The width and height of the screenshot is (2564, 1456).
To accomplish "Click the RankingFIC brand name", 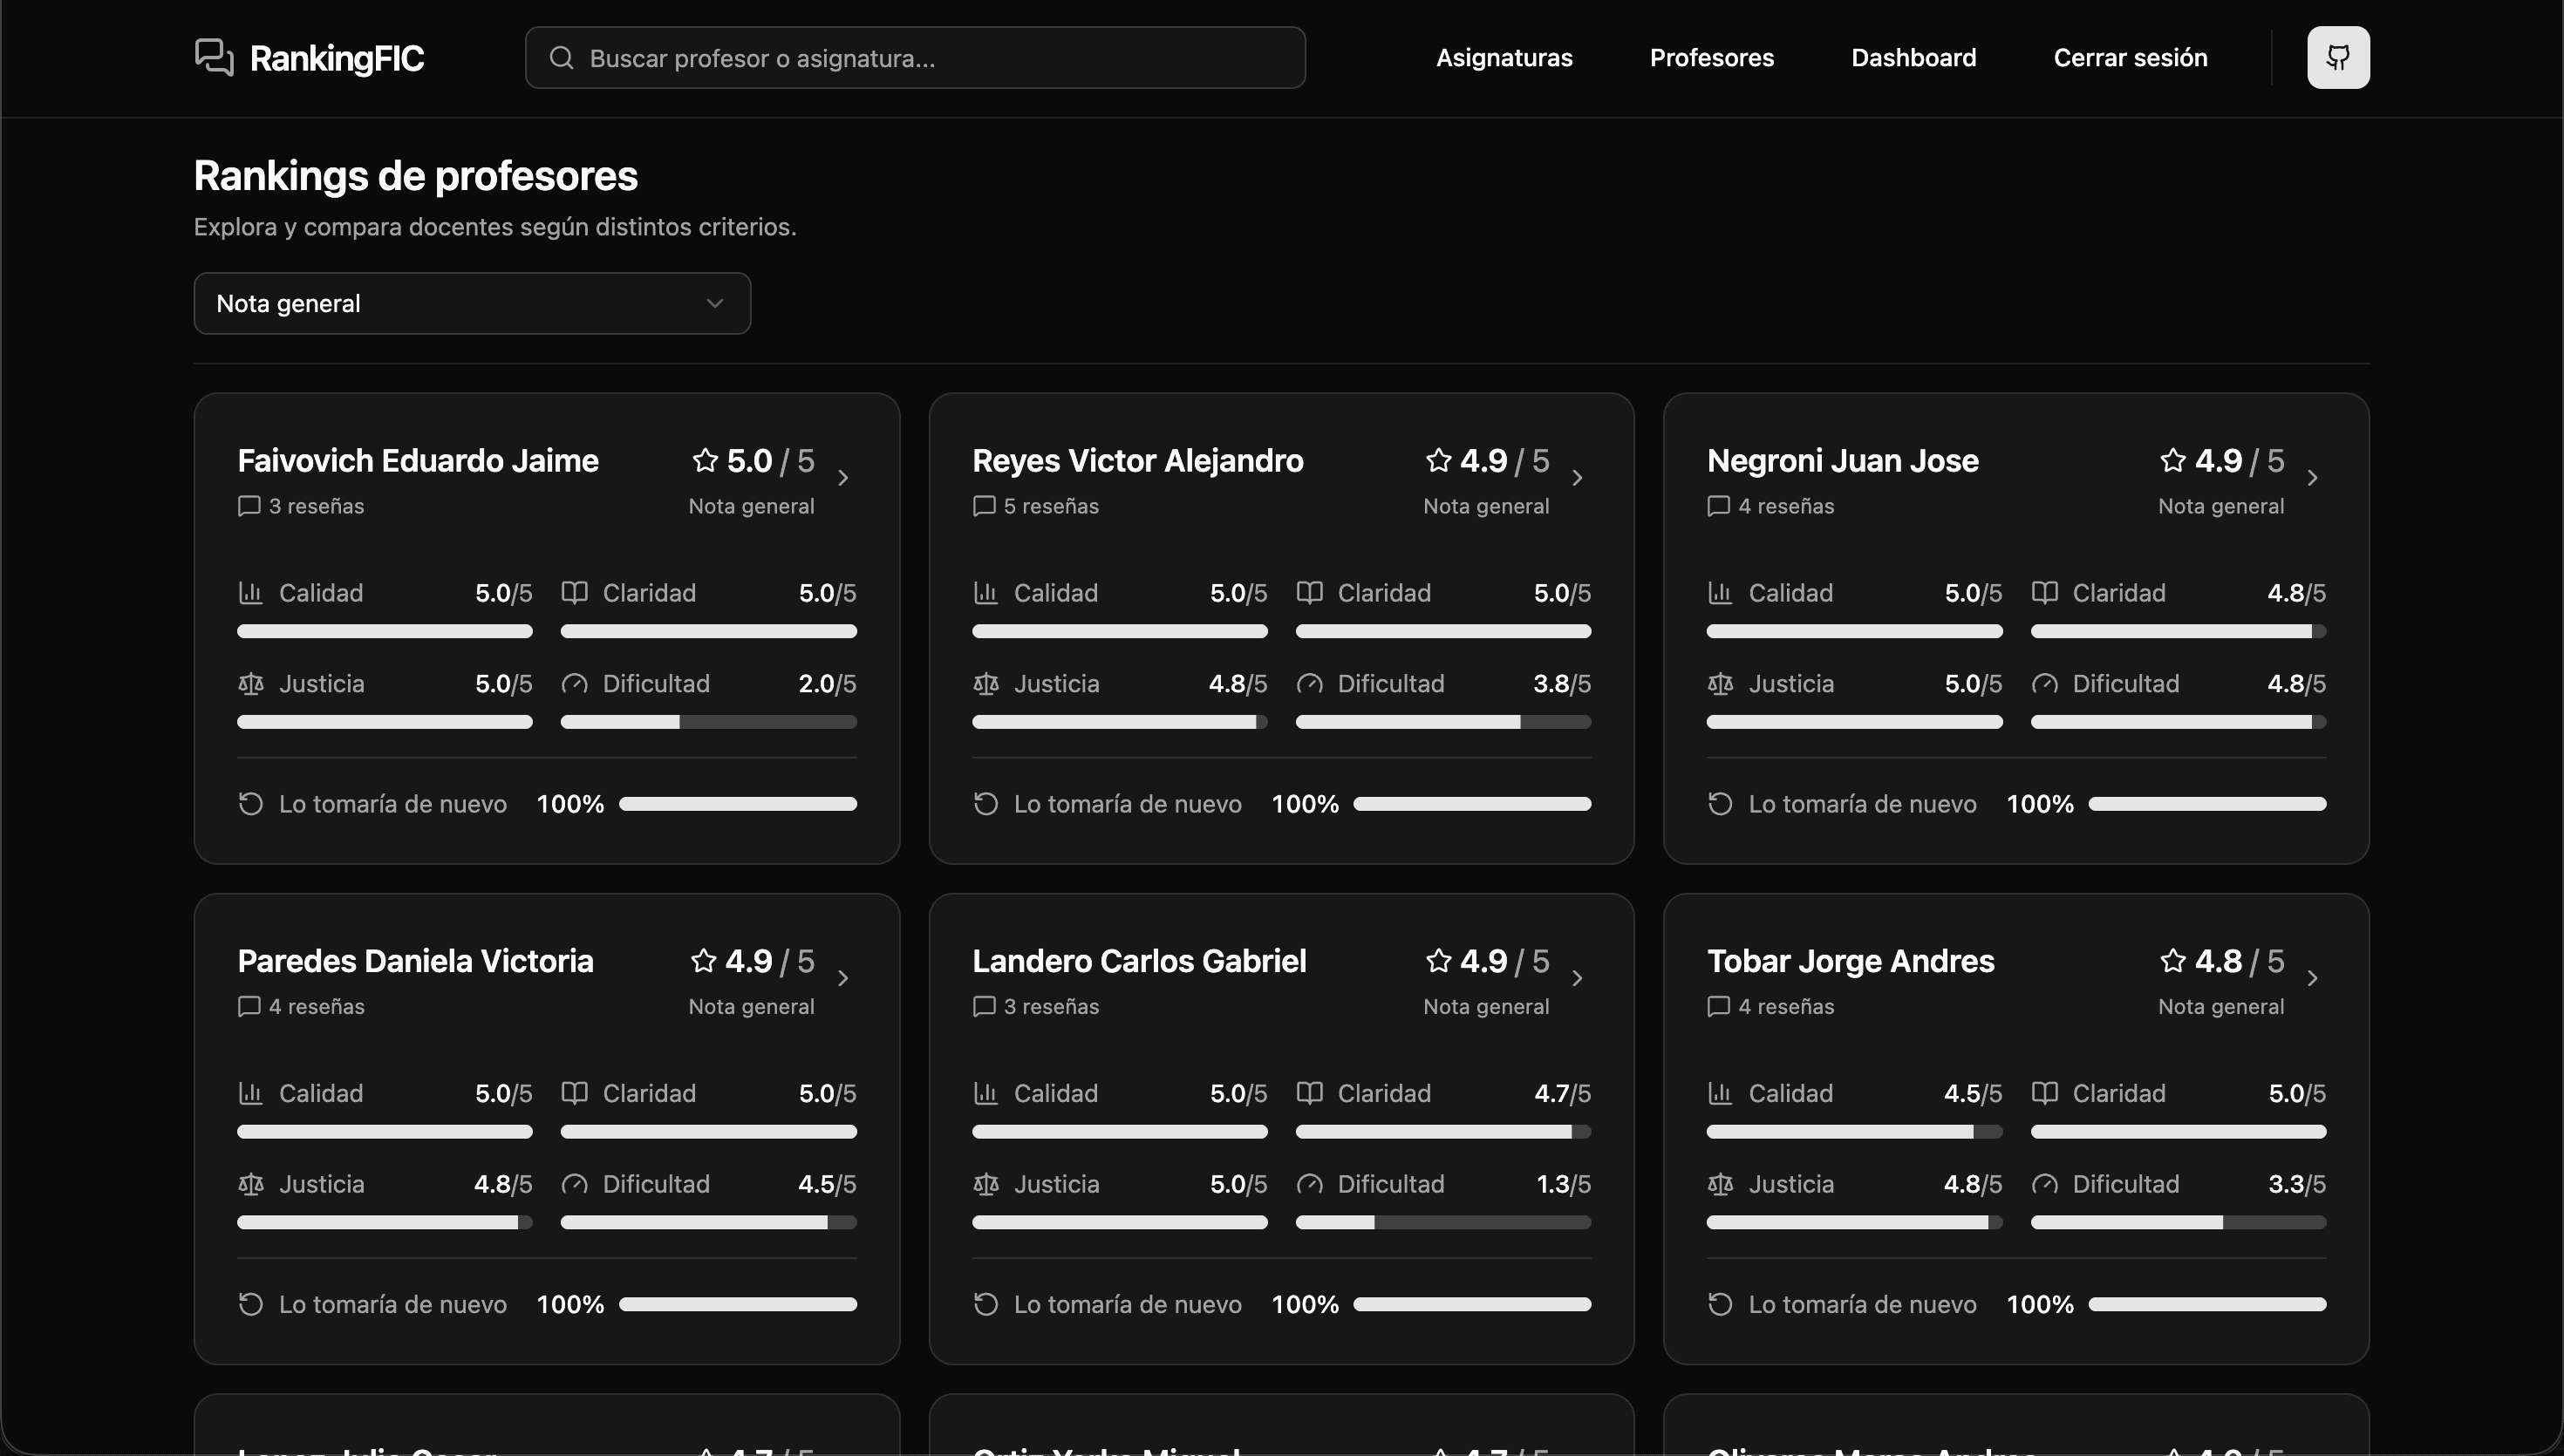I will (x=337, y=58).
